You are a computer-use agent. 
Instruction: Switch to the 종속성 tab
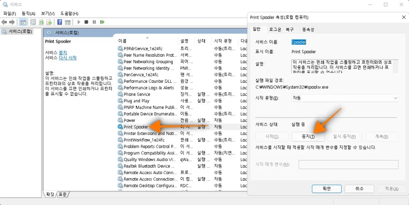pyautogui.click(x=308, y=30)
